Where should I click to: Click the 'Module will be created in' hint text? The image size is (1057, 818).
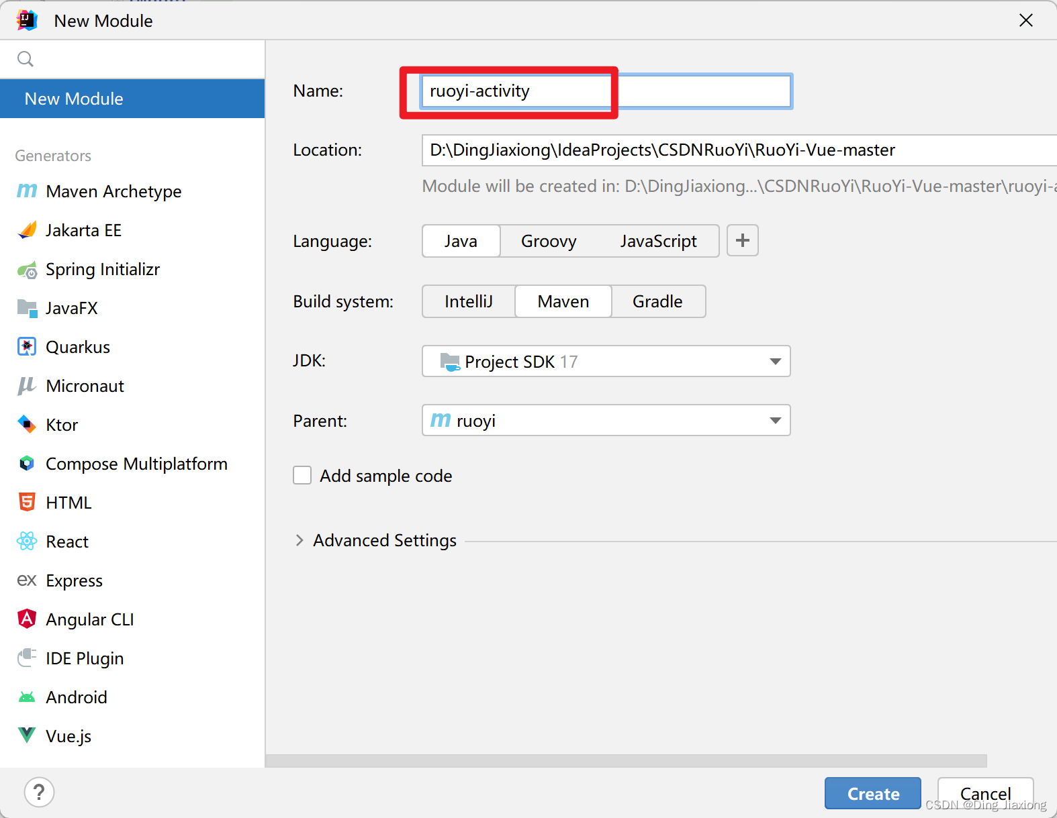[x=739, y=186]
